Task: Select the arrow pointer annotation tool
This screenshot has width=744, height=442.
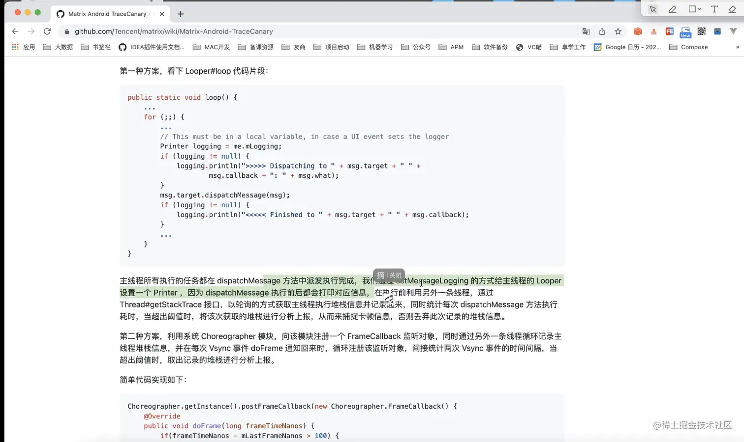Action: (652, 9)
